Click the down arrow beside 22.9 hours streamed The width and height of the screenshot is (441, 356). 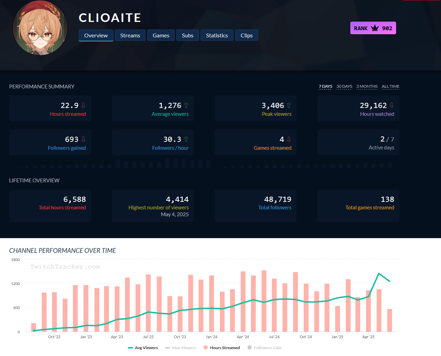pyautogui.click(x=83, y=105)
